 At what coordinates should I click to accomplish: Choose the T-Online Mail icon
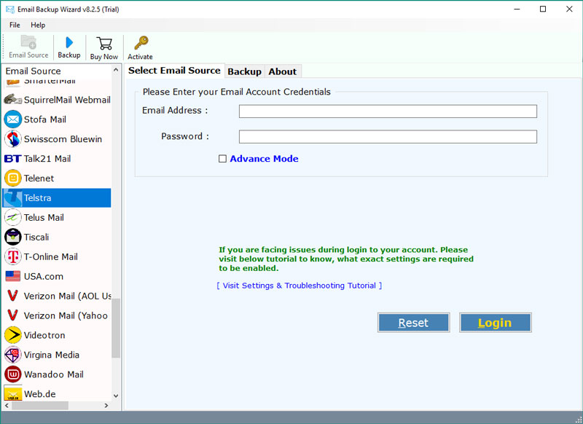[x=12, y=257]
